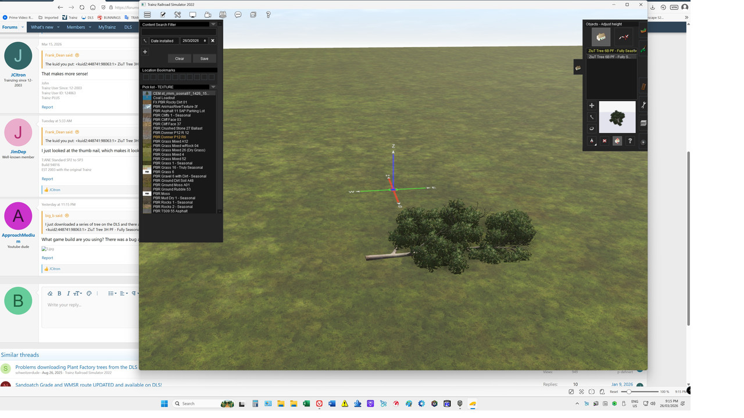Open Problems downloading Plant Factory trees thread
The image size is (744, 418).
click(76, 367)
